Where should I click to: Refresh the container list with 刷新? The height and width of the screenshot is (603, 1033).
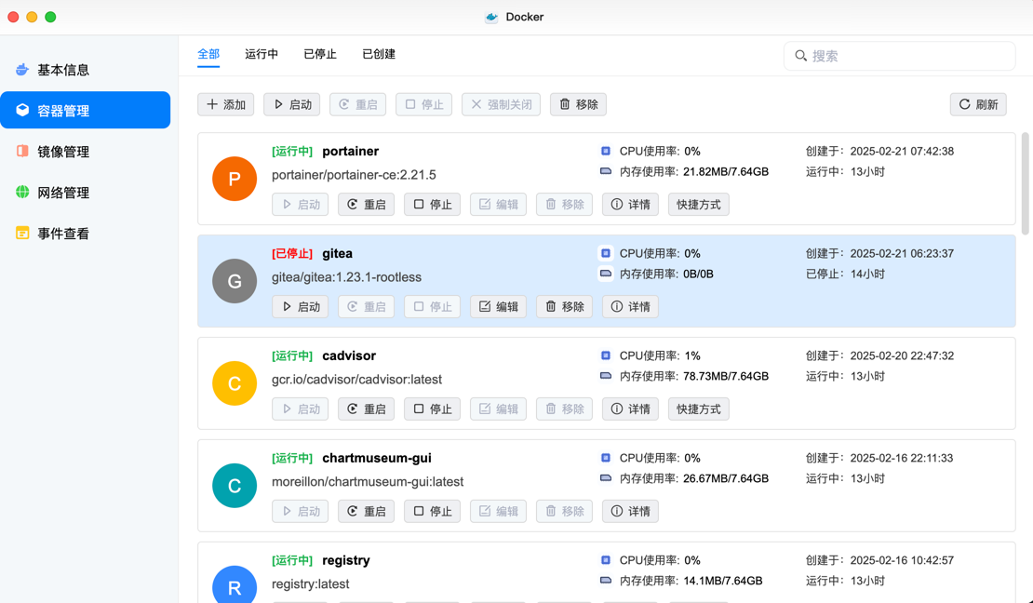(978, 104)
